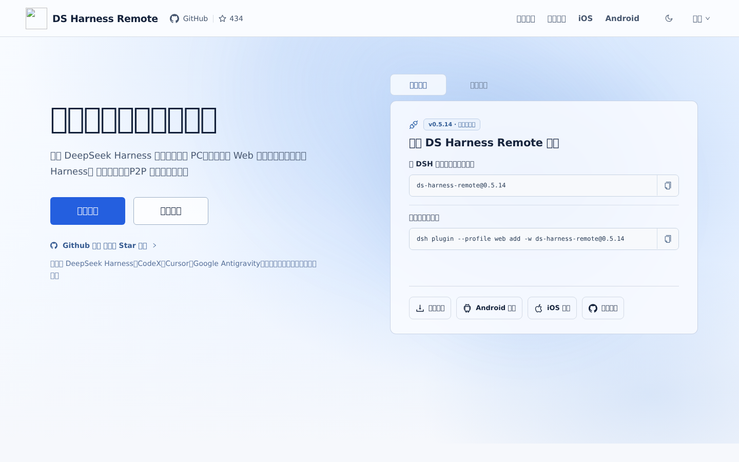Image resolution: width=739 pixels, height=462 pixels.
Task: Click the white outlined hero button
Action: pos(171,211)
